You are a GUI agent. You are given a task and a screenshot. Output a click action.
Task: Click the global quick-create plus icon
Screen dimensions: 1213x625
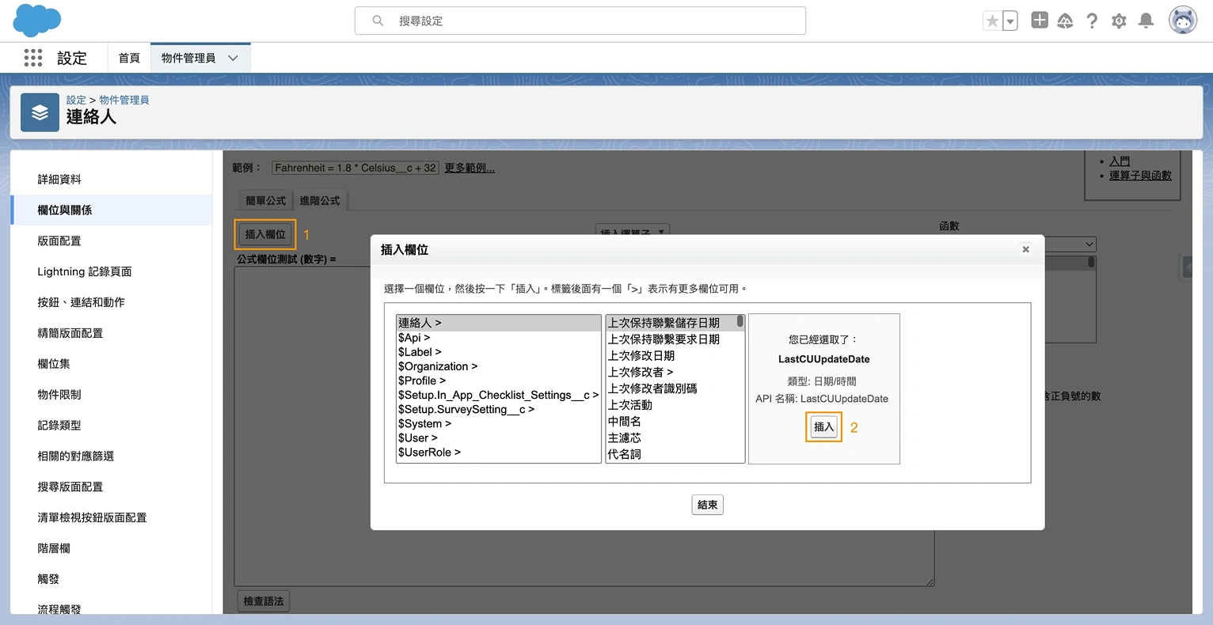pos(1039,20)
